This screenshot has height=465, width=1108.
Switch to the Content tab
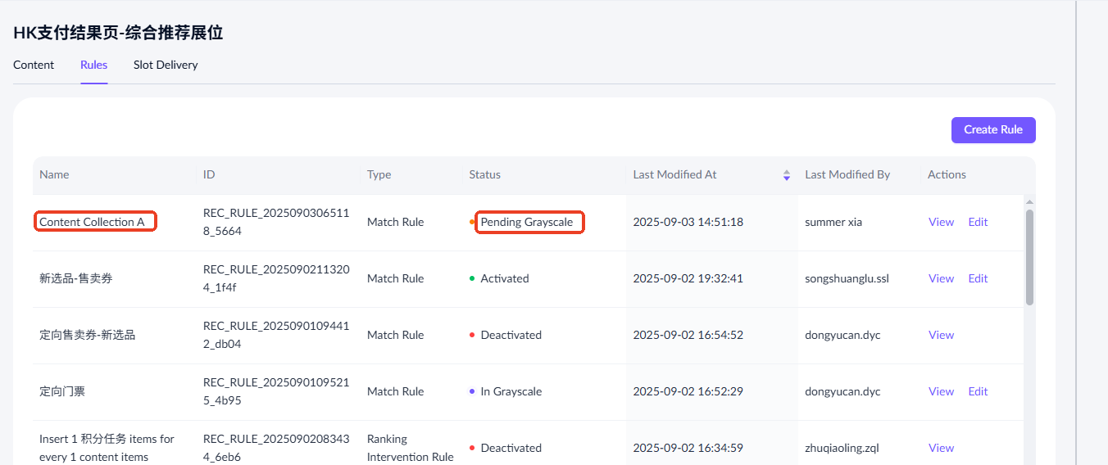pyautogui.click(x=34, y=65)
